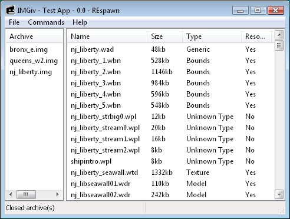Click the 'Closed archive(s)' status bar text

click(30, 208)
